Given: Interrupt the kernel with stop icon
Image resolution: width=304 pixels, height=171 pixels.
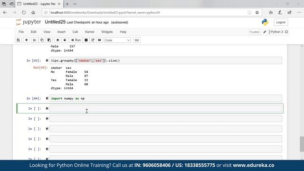Looking at the screenshot, I should click(86, 40).
